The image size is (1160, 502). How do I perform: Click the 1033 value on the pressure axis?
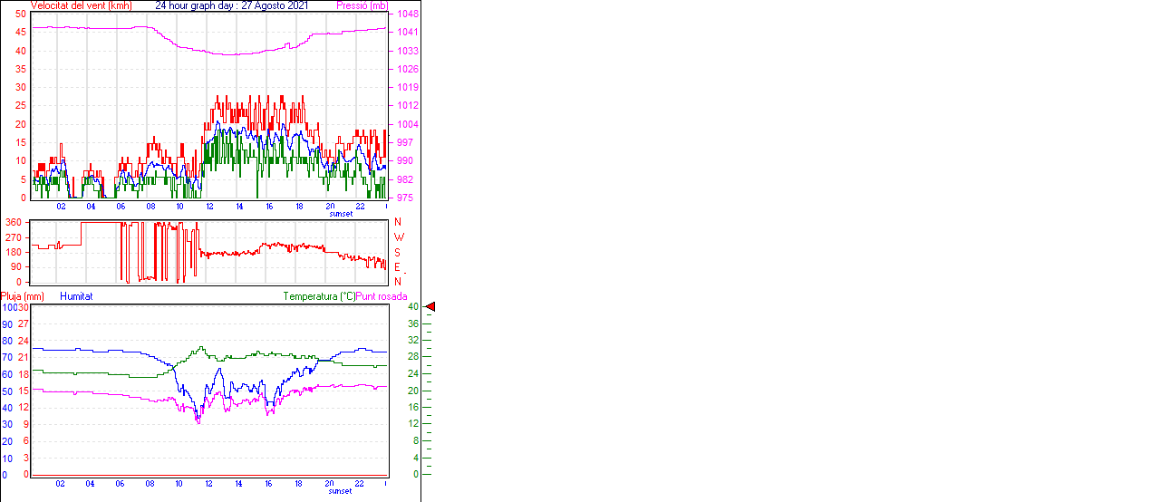tap(407, 51)
